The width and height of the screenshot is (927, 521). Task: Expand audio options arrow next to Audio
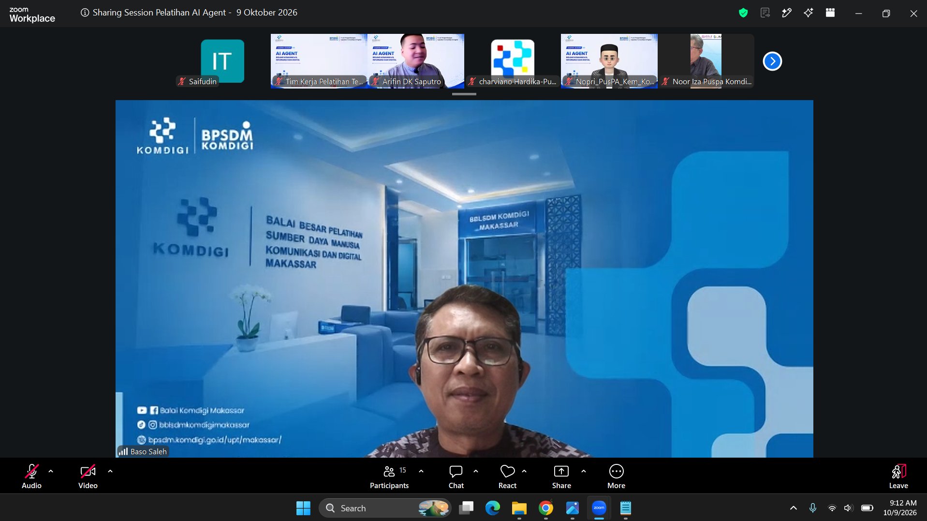[51, 471]
